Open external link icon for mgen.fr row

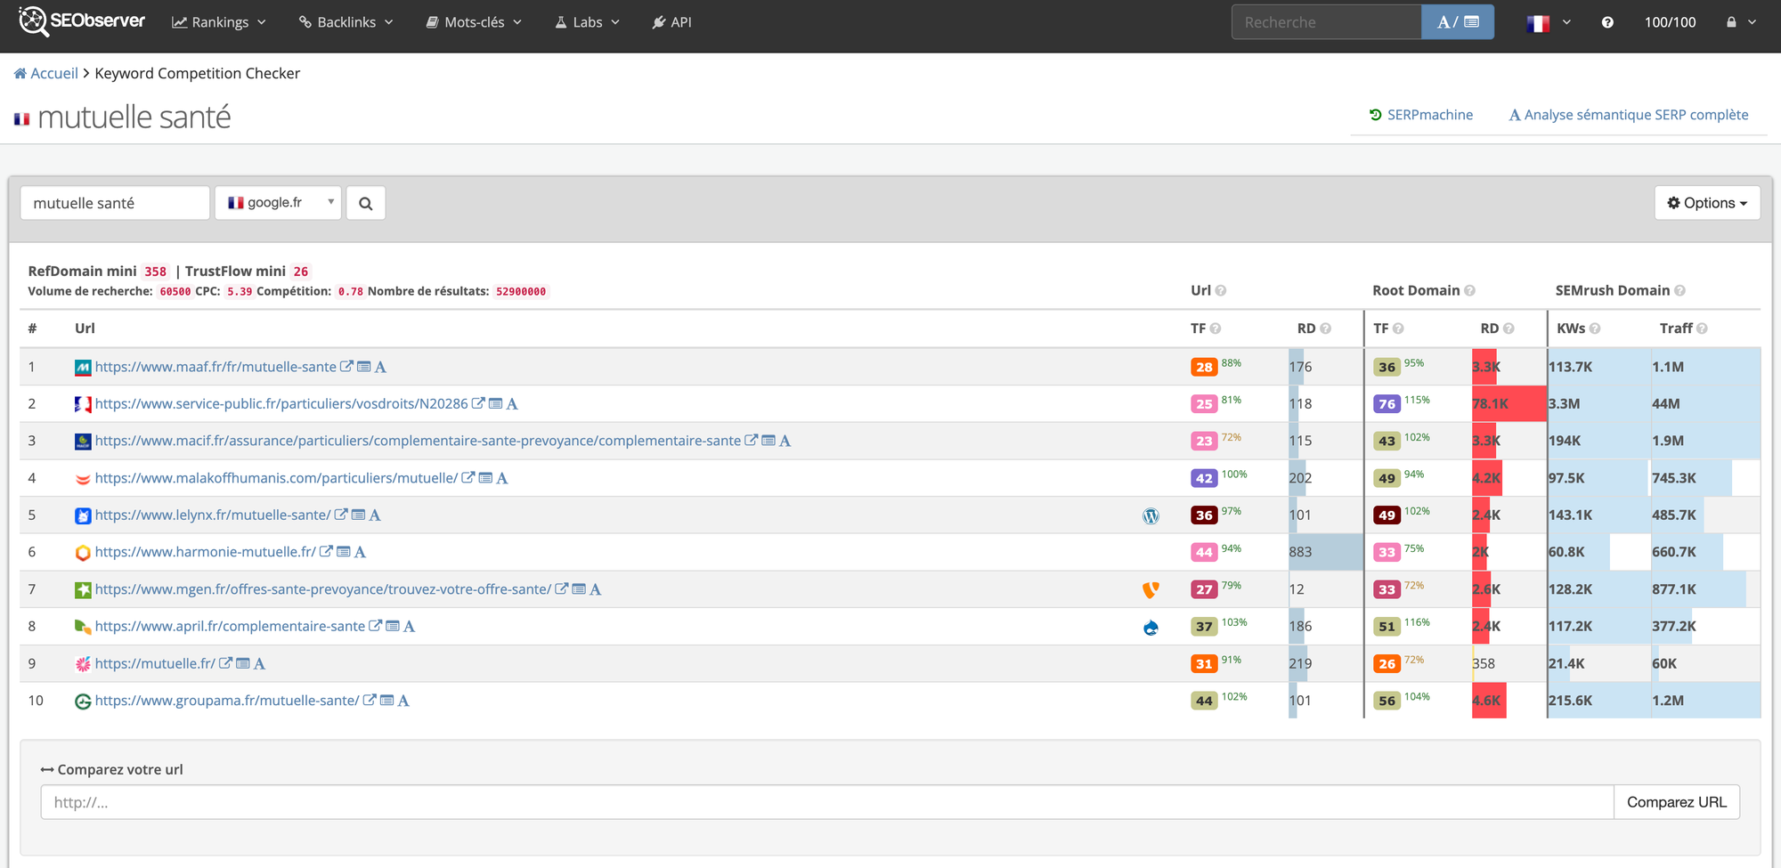[x=562, y=589]
